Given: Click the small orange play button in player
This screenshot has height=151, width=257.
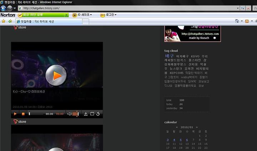Looking at the screenshot, I should (x=15, y=114).
